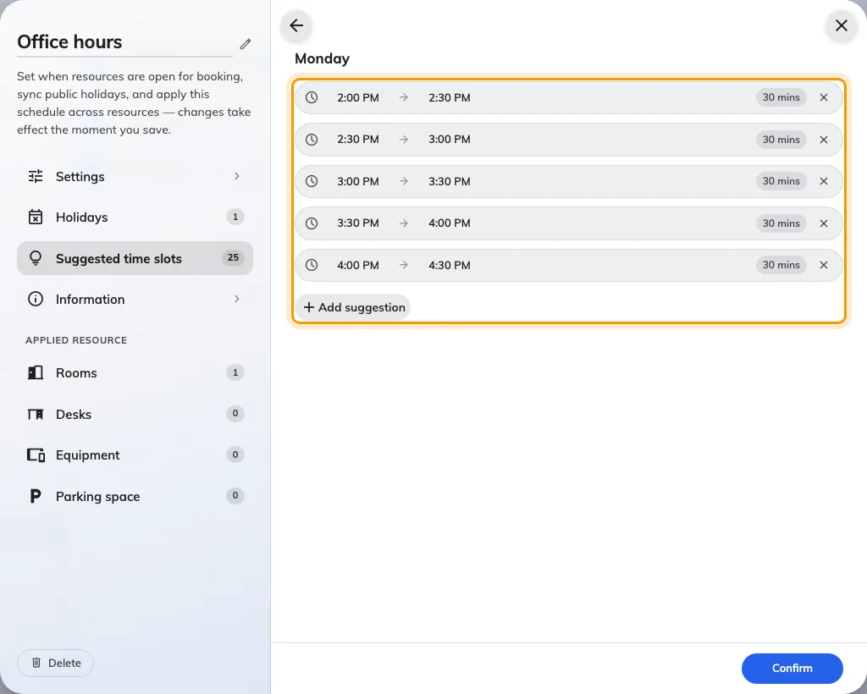
Task: Click the Equipment devices icon
Action: (36, 454)
